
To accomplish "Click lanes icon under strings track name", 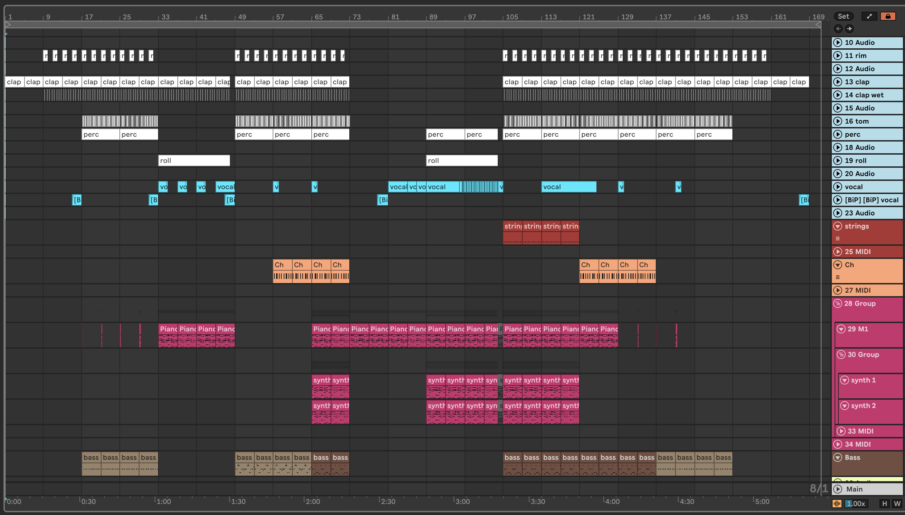I will (x=837, y=239).
